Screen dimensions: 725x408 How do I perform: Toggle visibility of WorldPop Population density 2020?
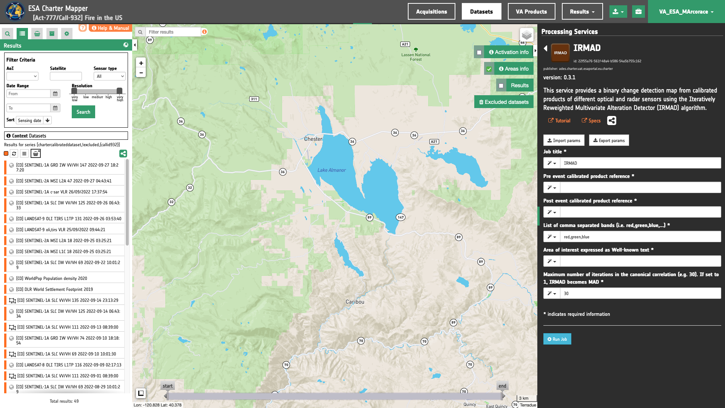12,278
